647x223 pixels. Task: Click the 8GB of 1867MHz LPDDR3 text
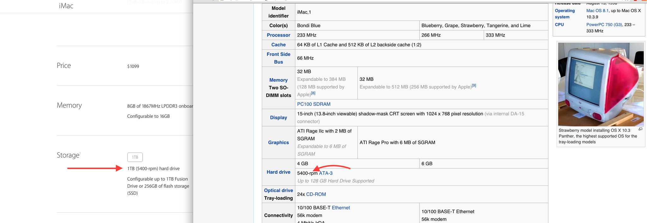tap(160, 106)
